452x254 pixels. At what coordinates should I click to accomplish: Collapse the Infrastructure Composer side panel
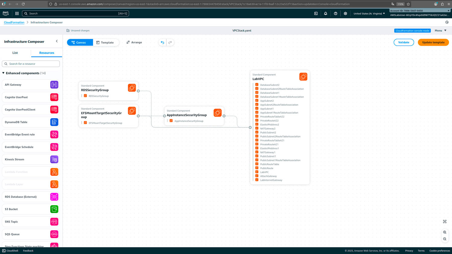coord(57,41)
